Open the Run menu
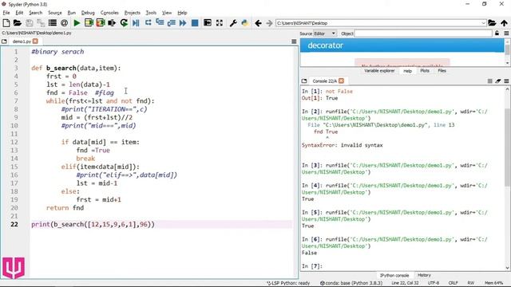 71,13
